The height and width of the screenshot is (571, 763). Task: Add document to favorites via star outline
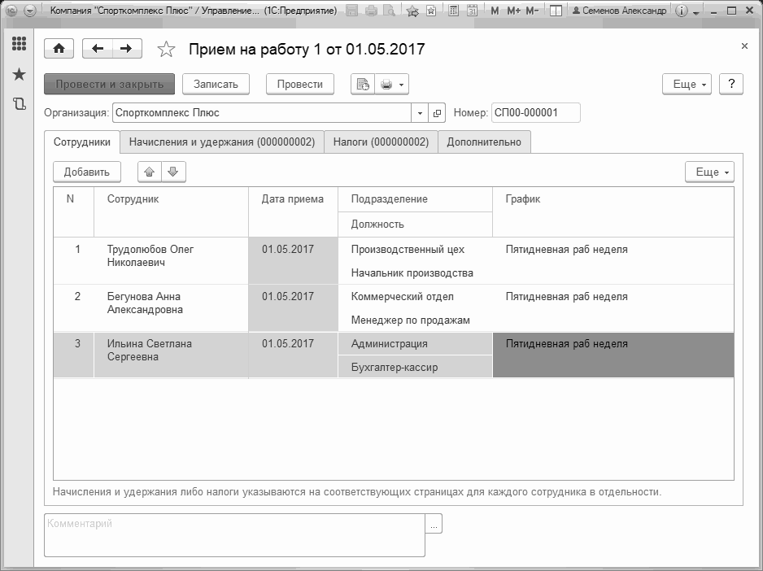point(167,49)
